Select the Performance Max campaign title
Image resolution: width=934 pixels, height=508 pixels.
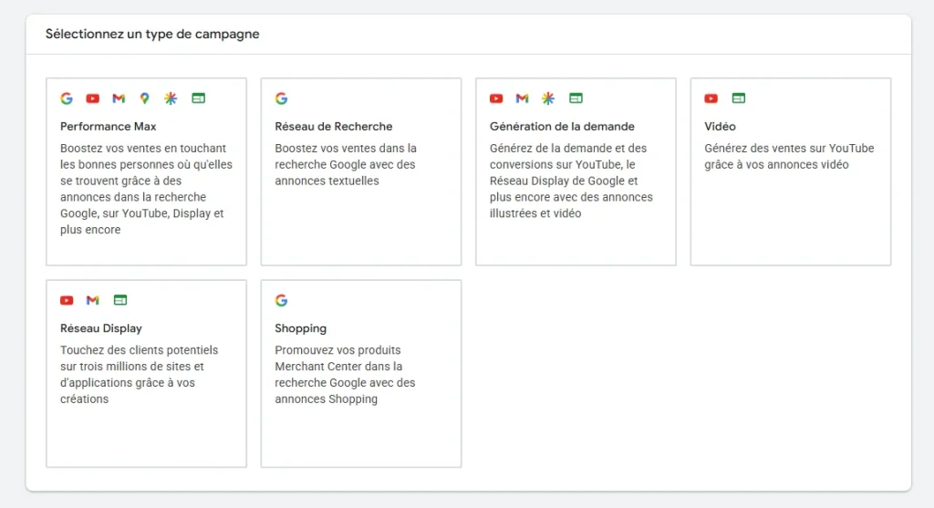(x=108, y=126)
